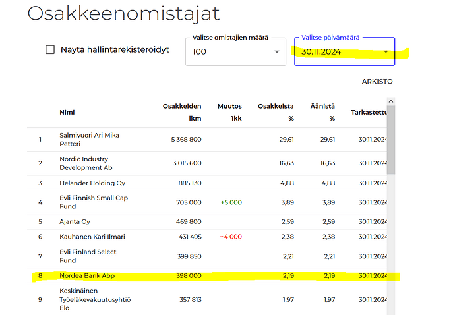This screenshot has width=455, height=315.
Task: Click the table's vertical scrollbar thumb
Action: [391, 140]
